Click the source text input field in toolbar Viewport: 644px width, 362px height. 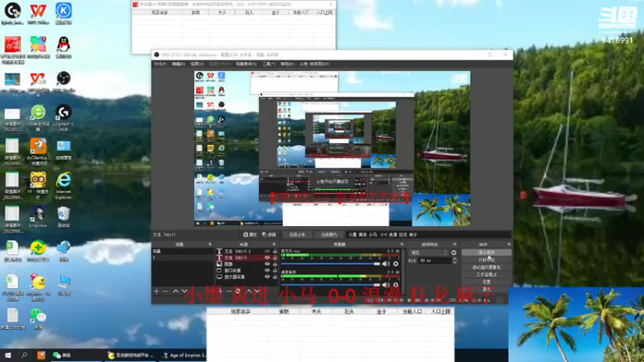click(428, 235)
